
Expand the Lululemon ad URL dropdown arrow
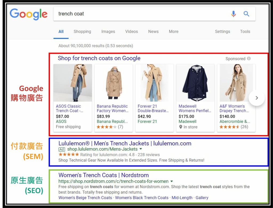tap(141, 149)
